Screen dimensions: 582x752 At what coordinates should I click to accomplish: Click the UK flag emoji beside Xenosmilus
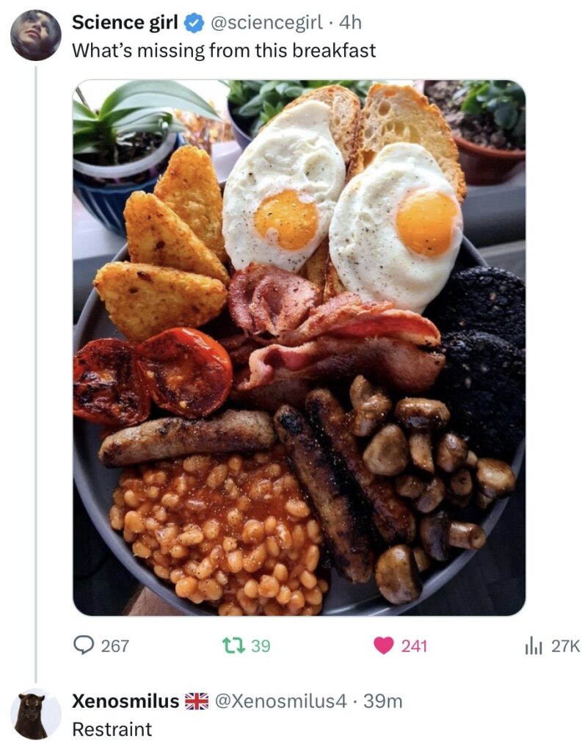tap(196, 701)
